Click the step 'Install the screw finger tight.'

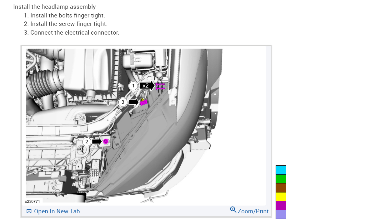[x=69, y=24]
